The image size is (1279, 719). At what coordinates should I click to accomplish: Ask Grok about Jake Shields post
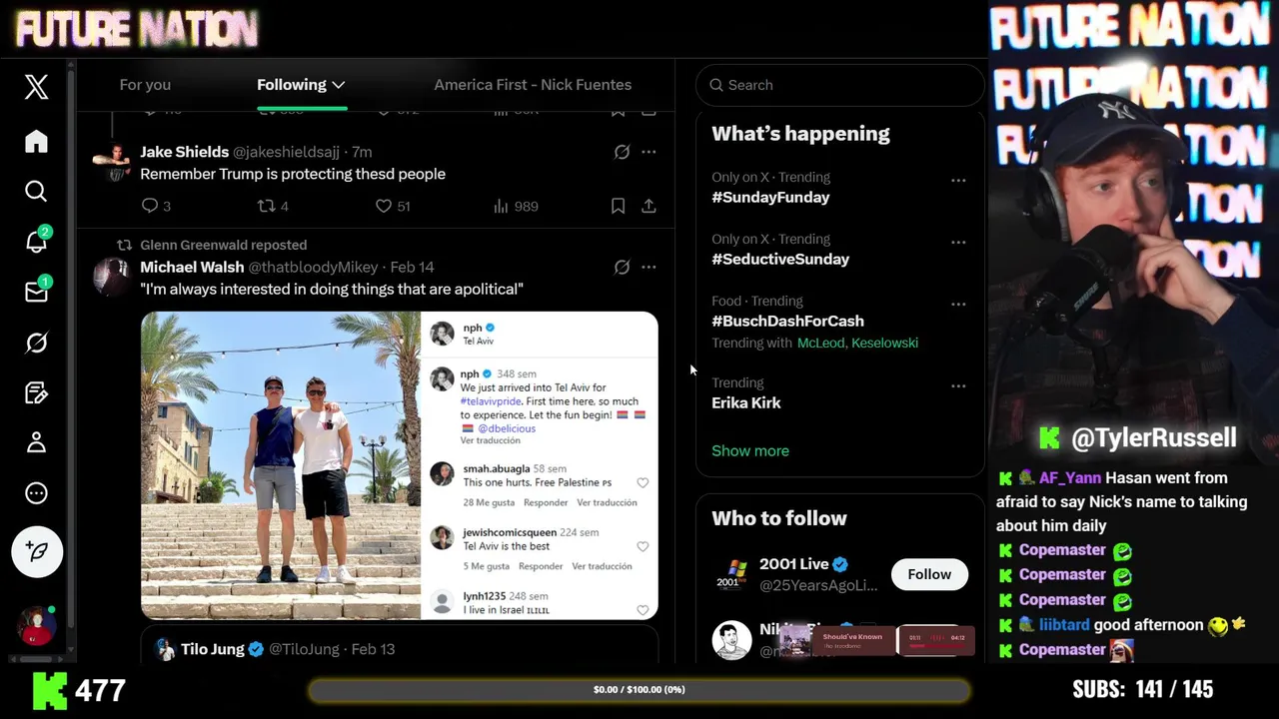pos(622,152)
